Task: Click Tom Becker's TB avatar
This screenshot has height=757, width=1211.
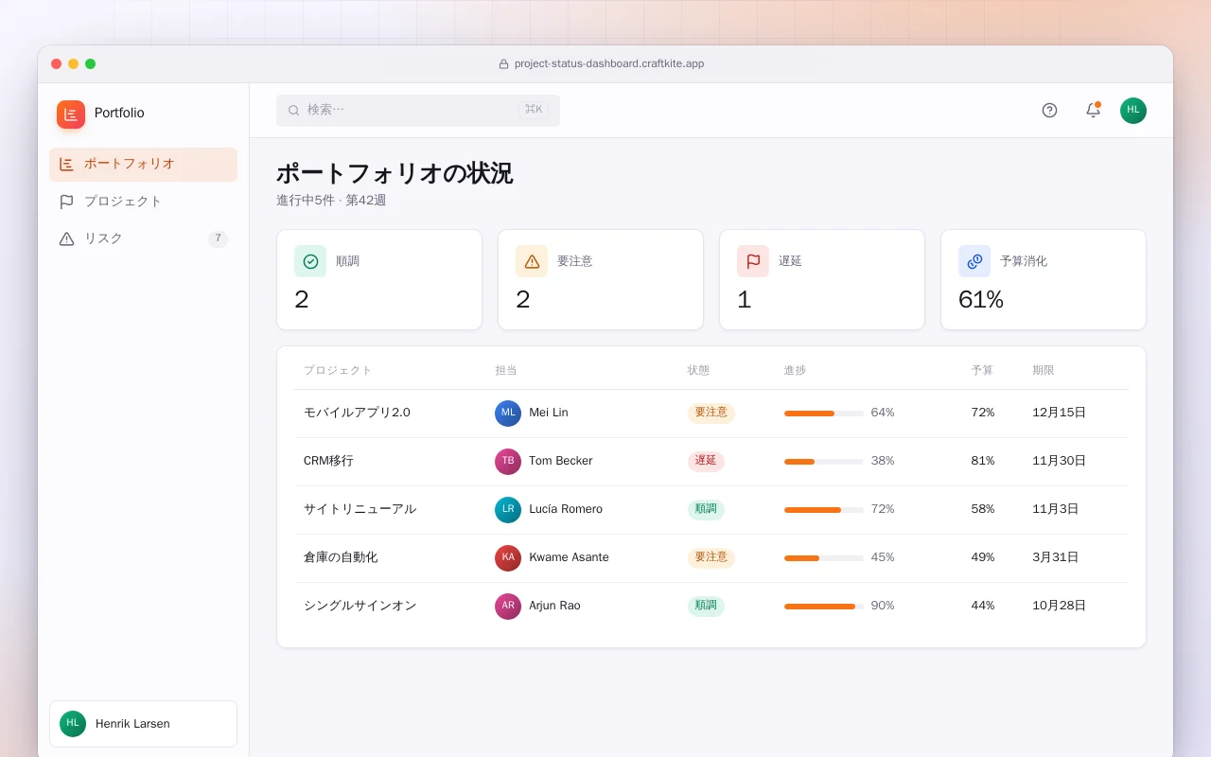Action: pyautogui.click(x=508, y=462)
